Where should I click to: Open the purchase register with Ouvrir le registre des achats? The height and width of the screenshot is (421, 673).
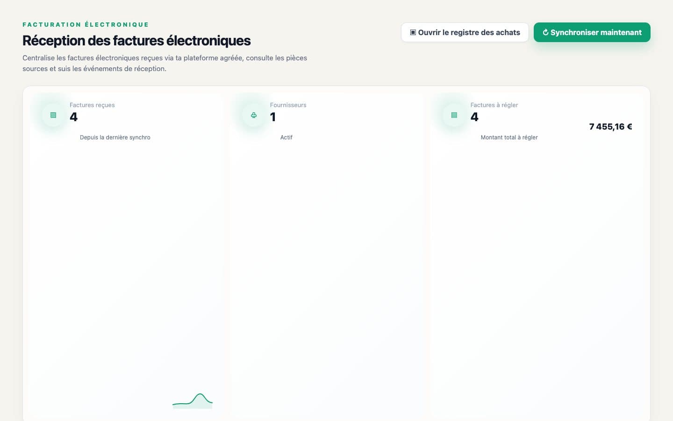point(465,32)
